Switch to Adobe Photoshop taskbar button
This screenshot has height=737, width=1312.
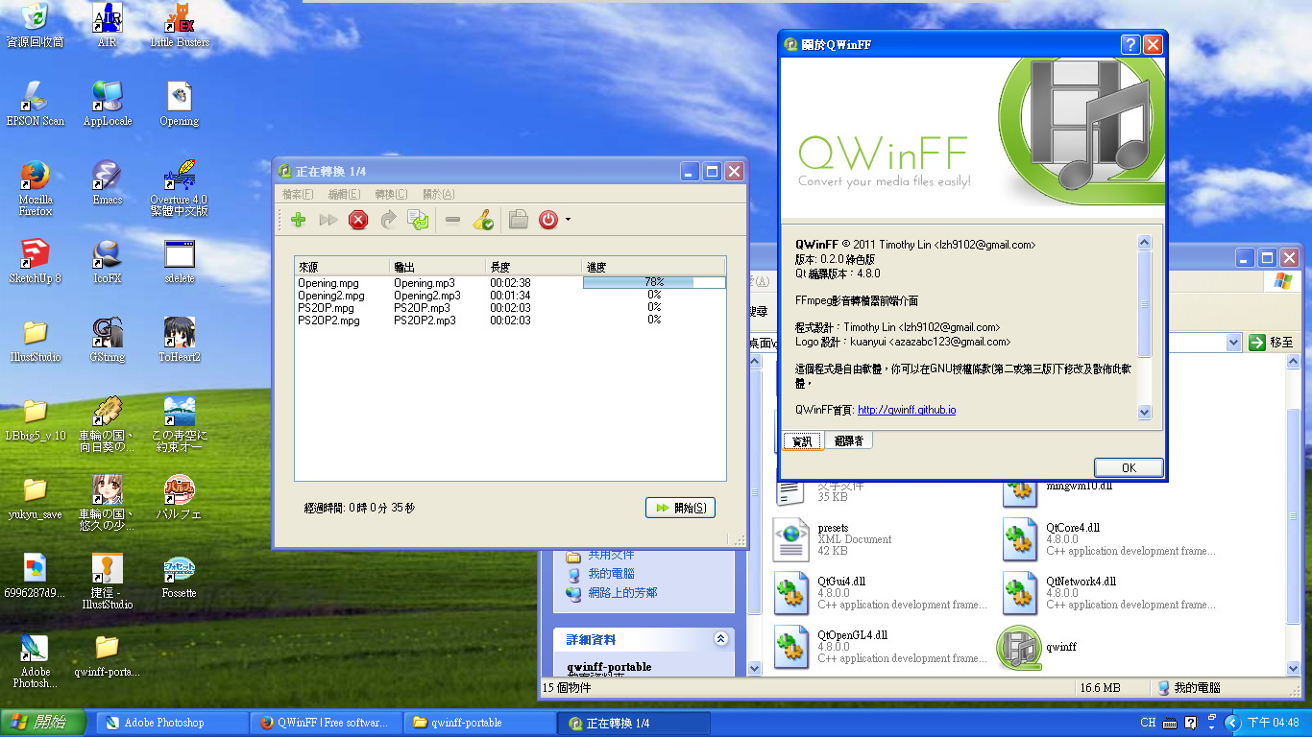pyautogui.click(x=172, y=723)
